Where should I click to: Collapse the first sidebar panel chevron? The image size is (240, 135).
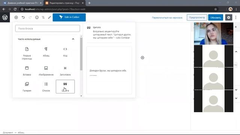[236, 52]
